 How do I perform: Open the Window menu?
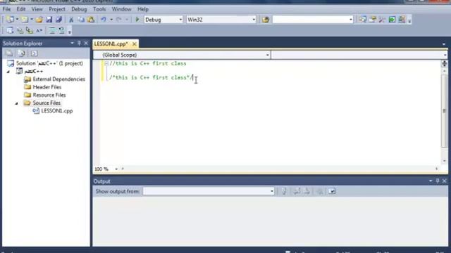[121, 9]
